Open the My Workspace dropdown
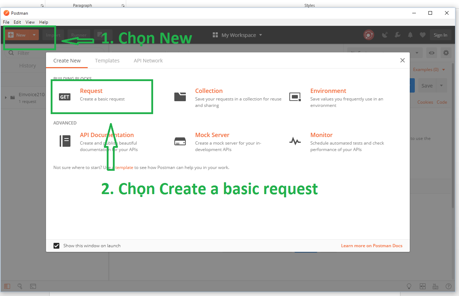 click(x=238, y=35)
